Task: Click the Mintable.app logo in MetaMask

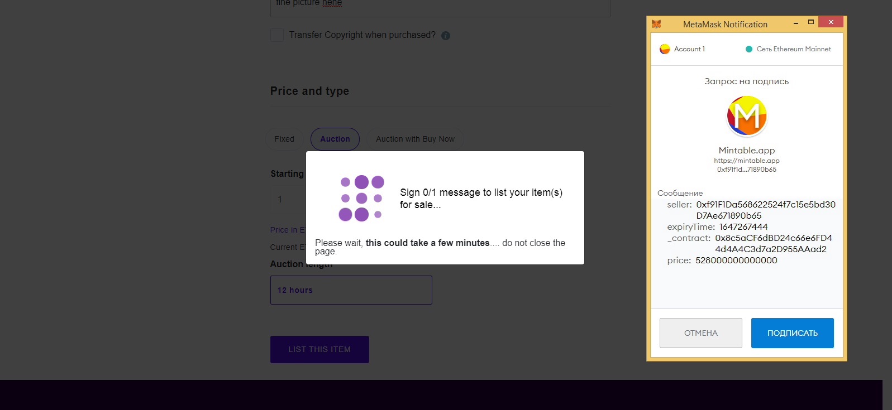Action: tap(747, 116)
